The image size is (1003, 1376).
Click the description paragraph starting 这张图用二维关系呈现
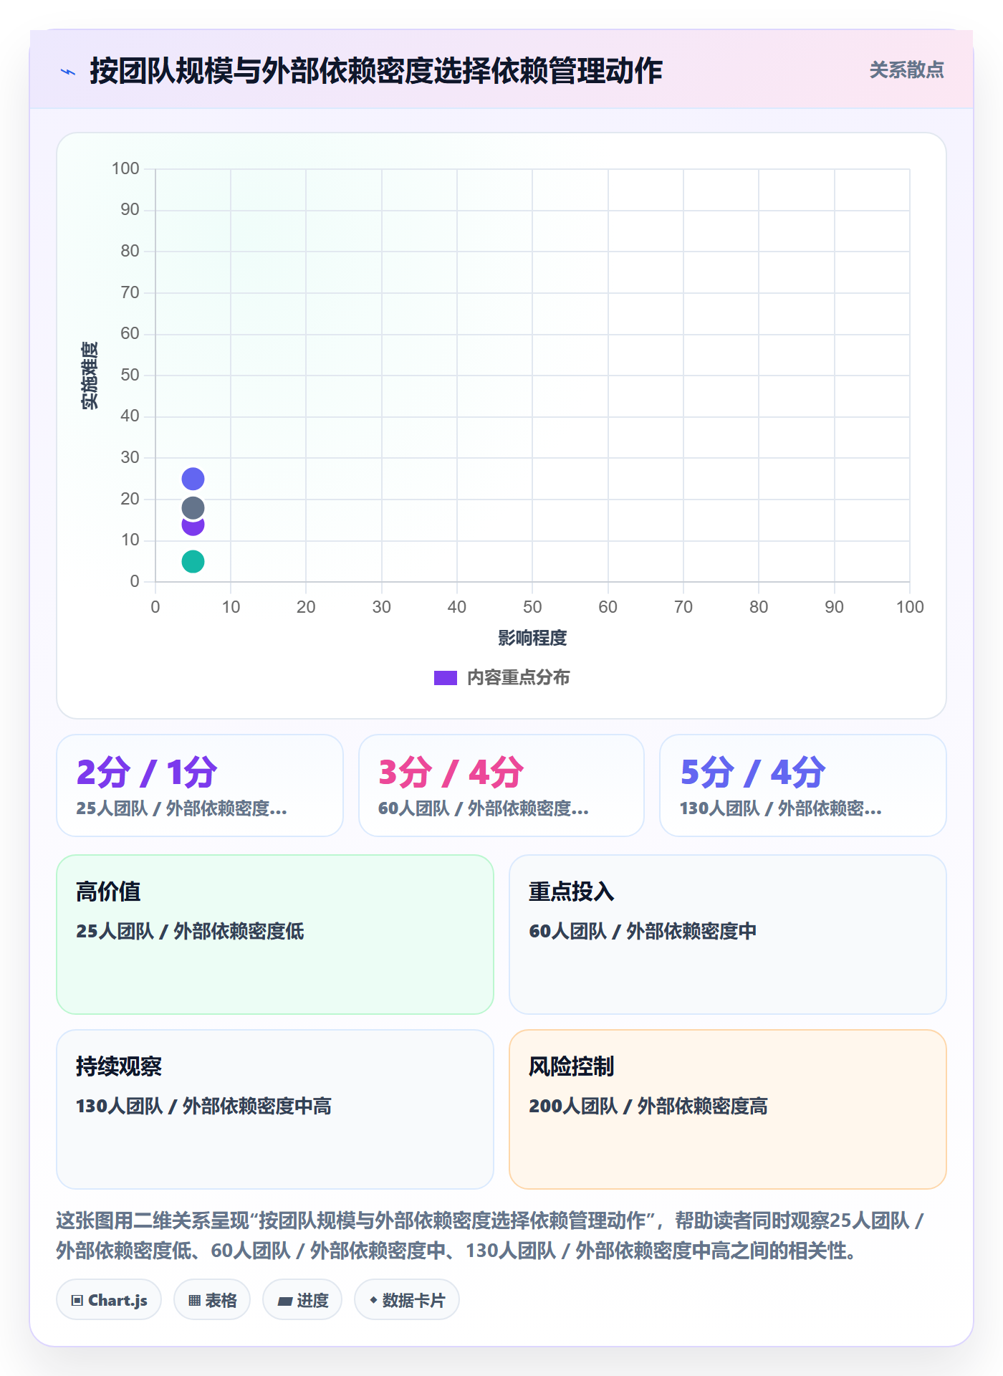point(490,1236)
